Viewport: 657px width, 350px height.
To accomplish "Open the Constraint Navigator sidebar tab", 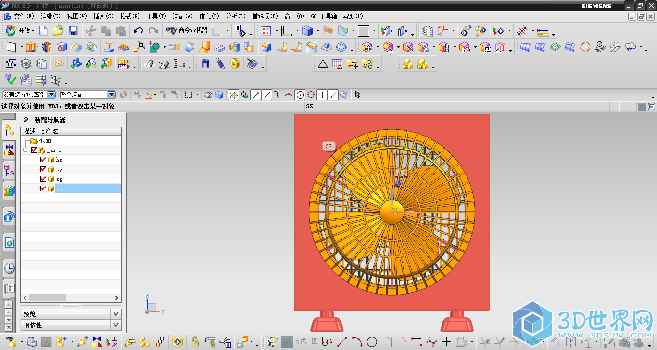I will [9, 150].
